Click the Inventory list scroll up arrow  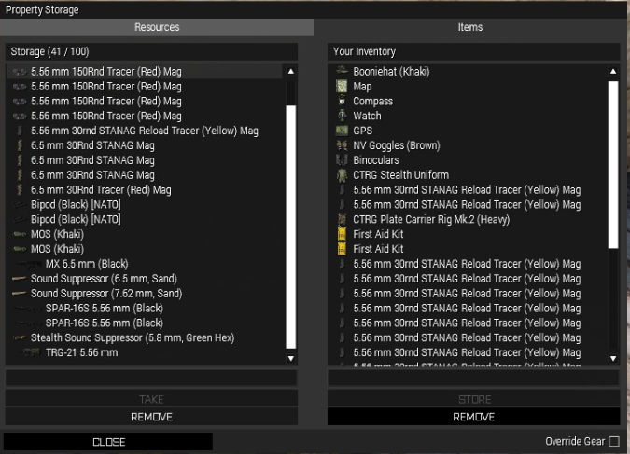(x=613, y=72)
